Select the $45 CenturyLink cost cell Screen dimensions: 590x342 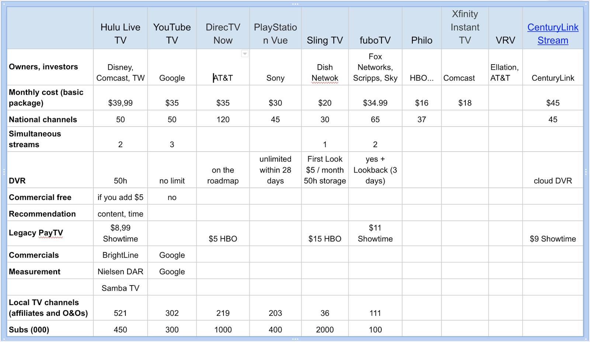553,98
